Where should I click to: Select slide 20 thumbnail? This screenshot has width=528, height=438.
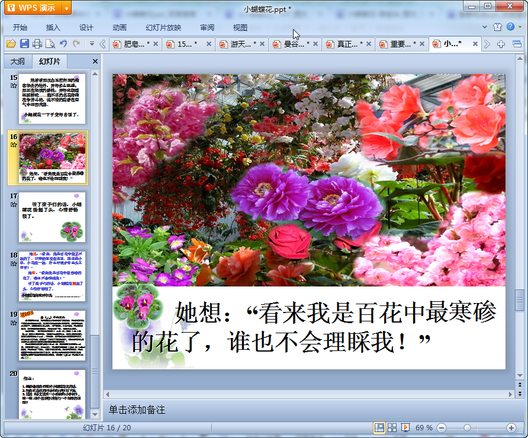[x=52, y=395]
